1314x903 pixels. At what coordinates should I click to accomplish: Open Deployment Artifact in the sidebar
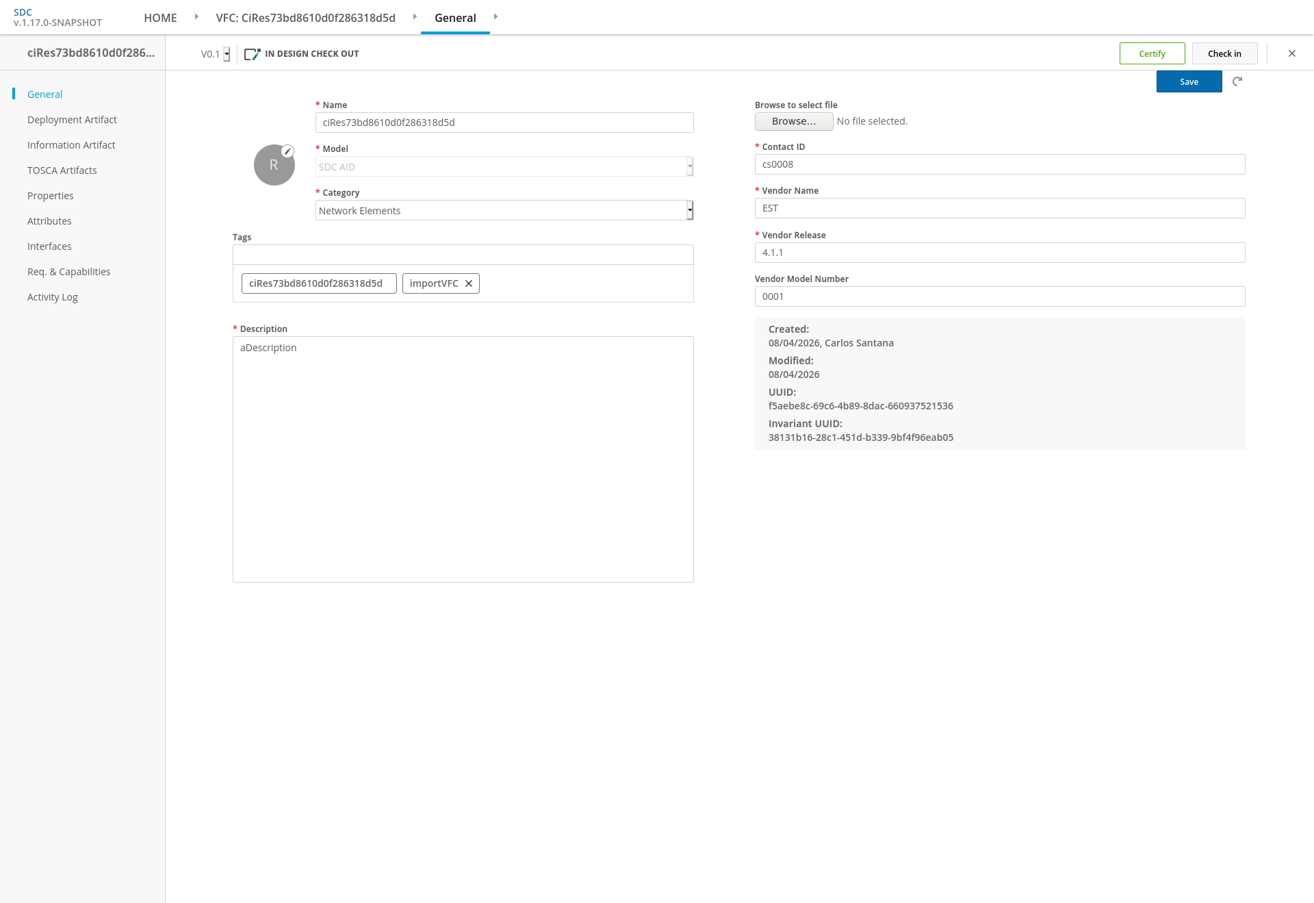[72, 120]
